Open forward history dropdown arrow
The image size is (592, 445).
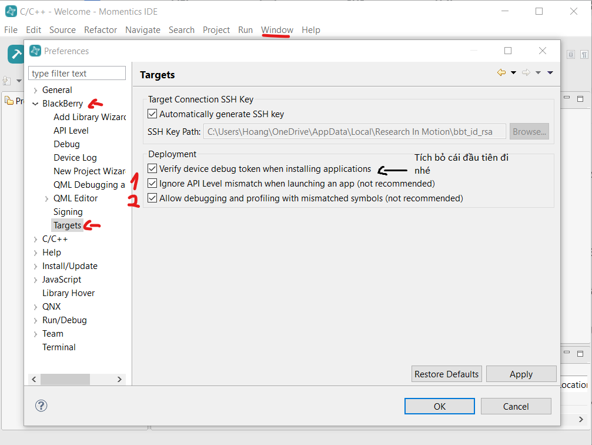point(539,72)
